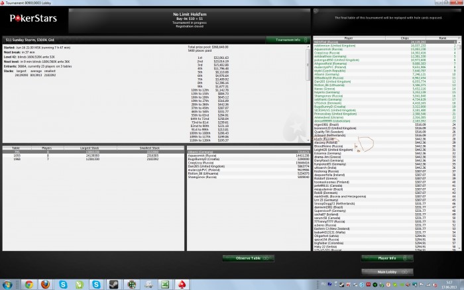Sort tables by Smallest Stack header
The width and height of the screenshot is (464, 290).
pos(150,148)
